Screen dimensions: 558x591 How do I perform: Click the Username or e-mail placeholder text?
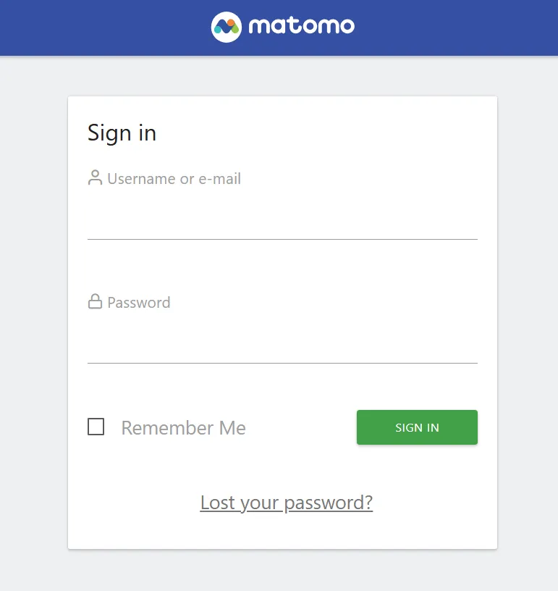pos(174,178)
